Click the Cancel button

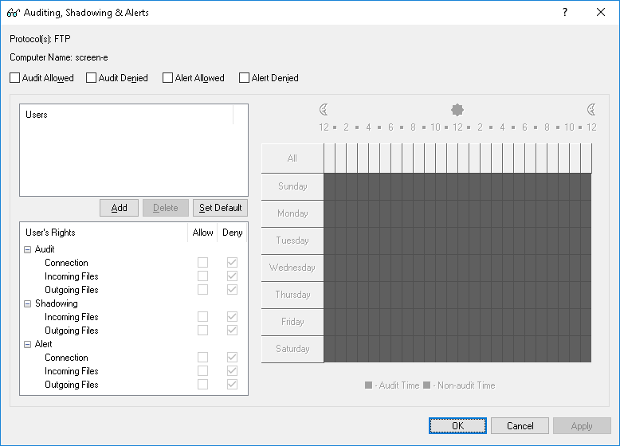pyautogui.click(x=520, y=426)
